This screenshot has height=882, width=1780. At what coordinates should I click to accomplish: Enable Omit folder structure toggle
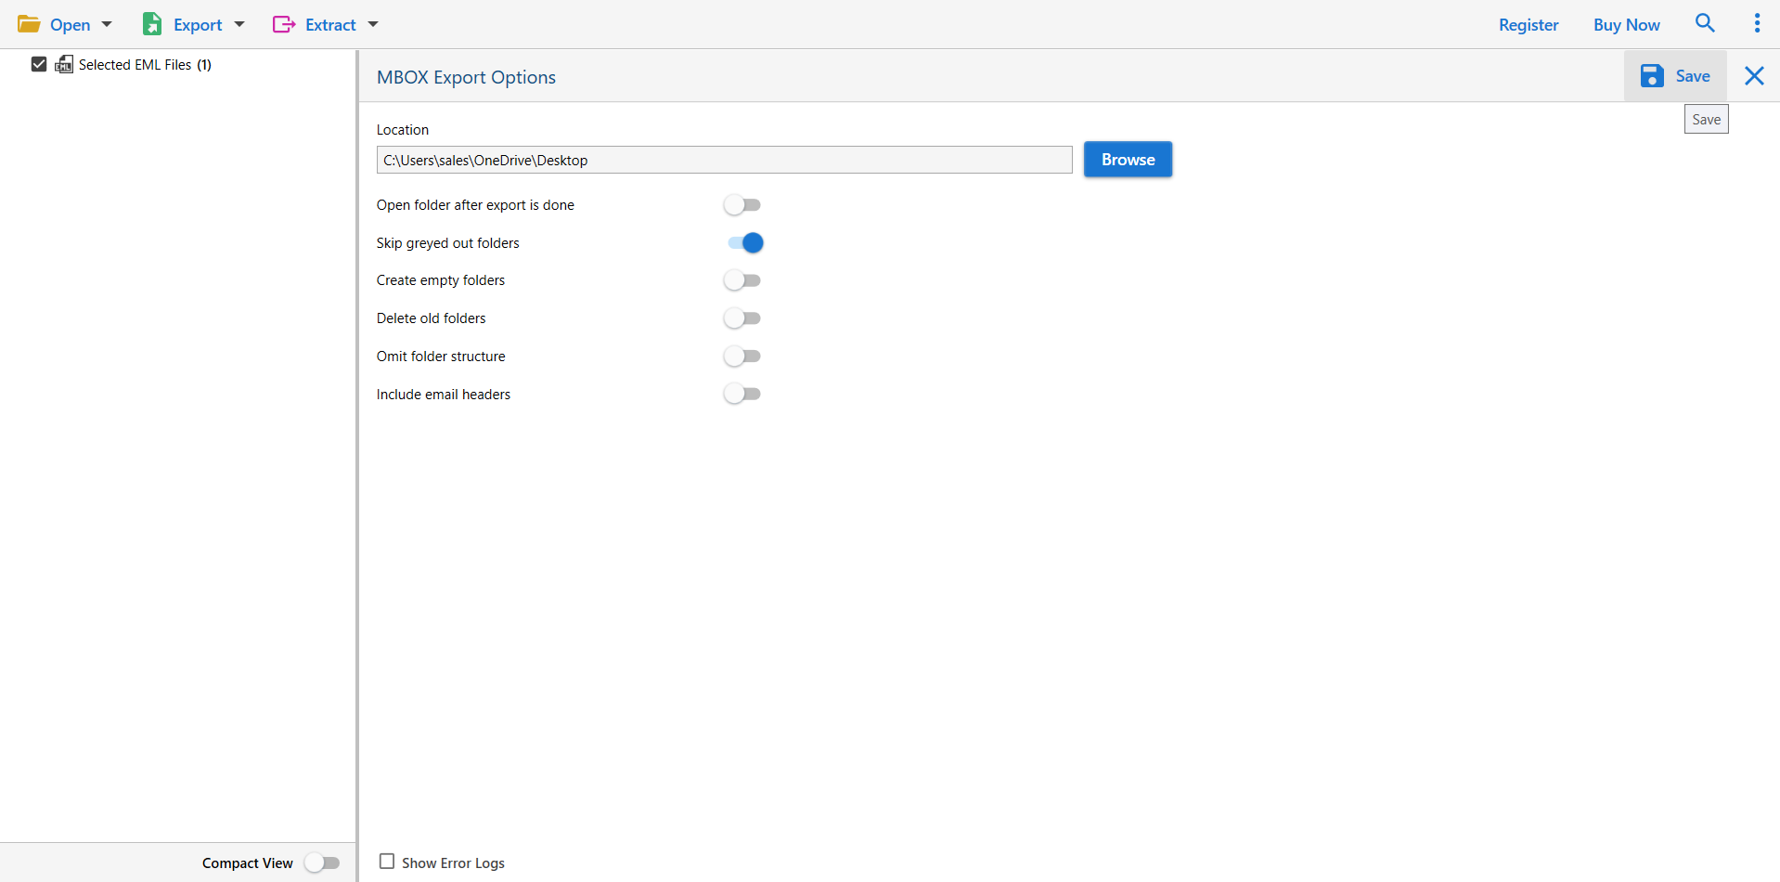[742, 357]
